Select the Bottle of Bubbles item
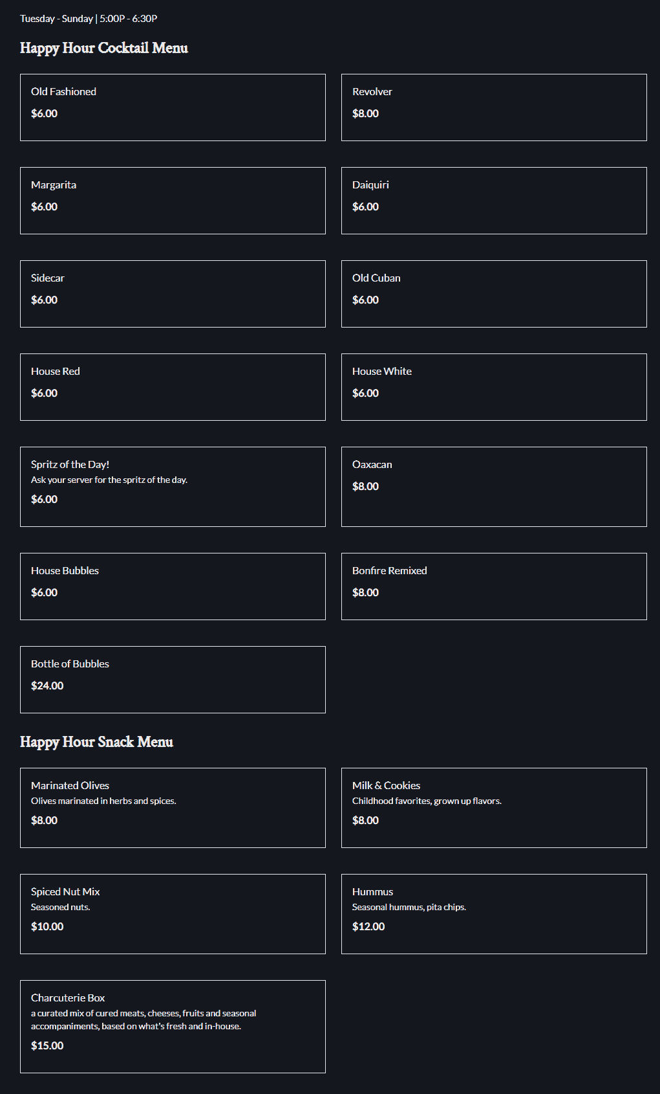 (x=173, y=680)
